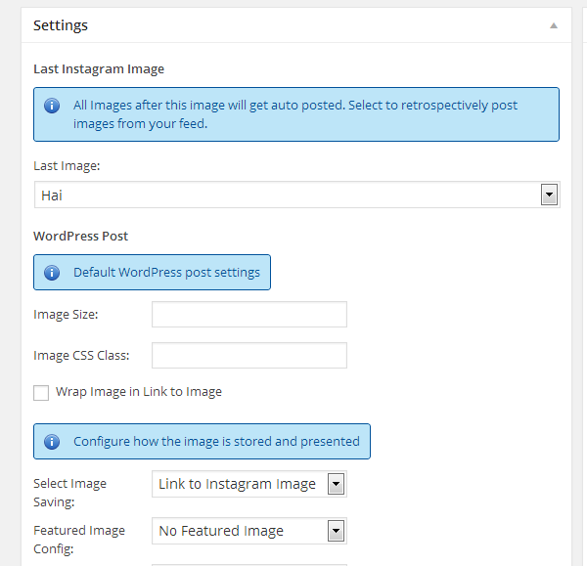This screenshot has height=566, width=587.
Task: Click the Last Image dropdown arrow button
Action: click(549, 195)
